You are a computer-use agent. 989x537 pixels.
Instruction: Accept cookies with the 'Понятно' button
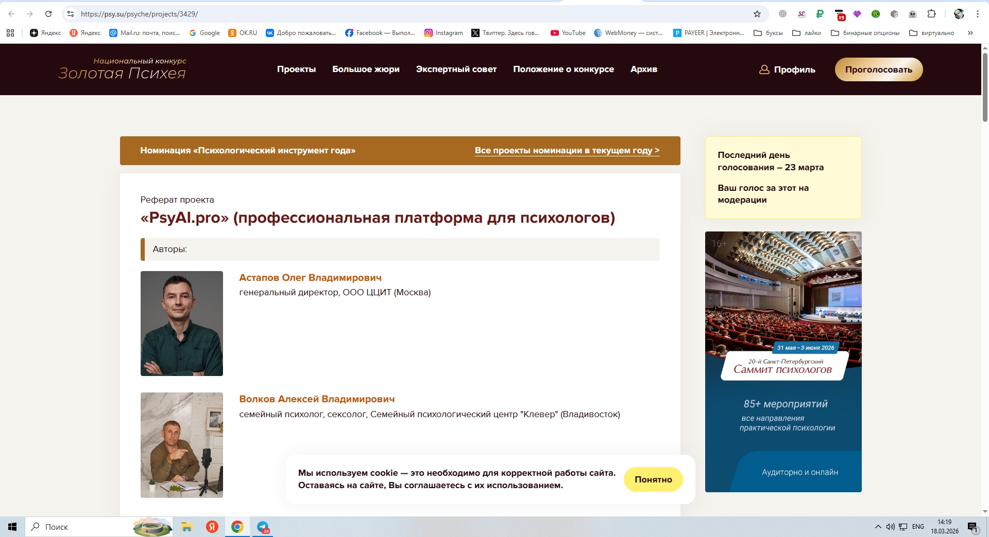click(x=653, y=479)
